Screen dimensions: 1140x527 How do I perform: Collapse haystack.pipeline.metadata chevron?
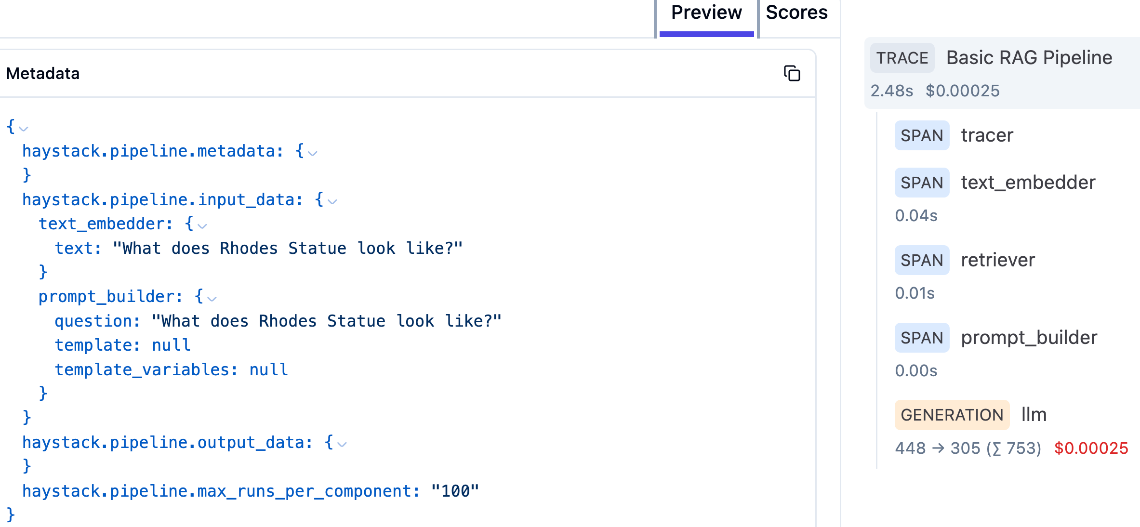click(313, 153)
